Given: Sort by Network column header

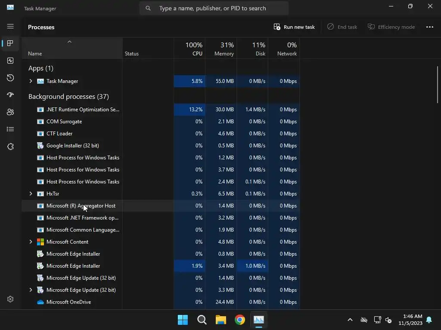Looking at the screenshot, I should pos(284,48).
